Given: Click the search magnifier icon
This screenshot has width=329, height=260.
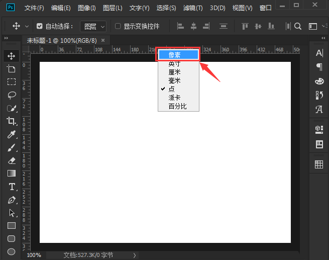Looking at the screenshot, I should (x=298, y=26).
